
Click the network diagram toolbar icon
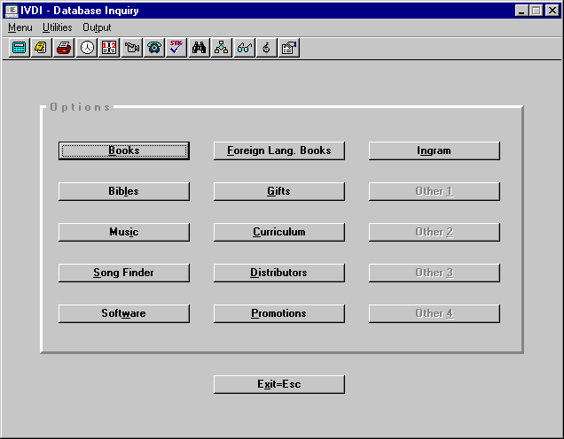[x=221, y=48]
